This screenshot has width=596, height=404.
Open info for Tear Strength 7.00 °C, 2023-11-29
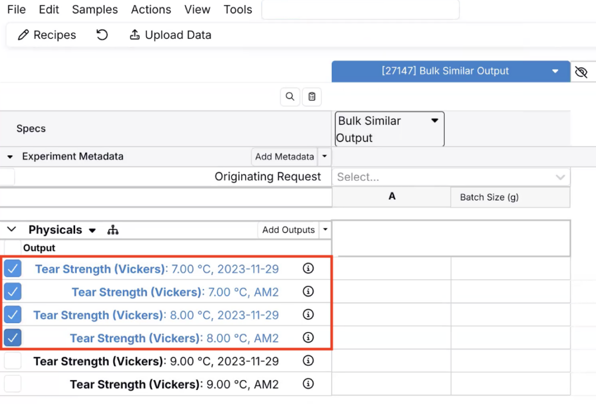click(x=308, y=269)
